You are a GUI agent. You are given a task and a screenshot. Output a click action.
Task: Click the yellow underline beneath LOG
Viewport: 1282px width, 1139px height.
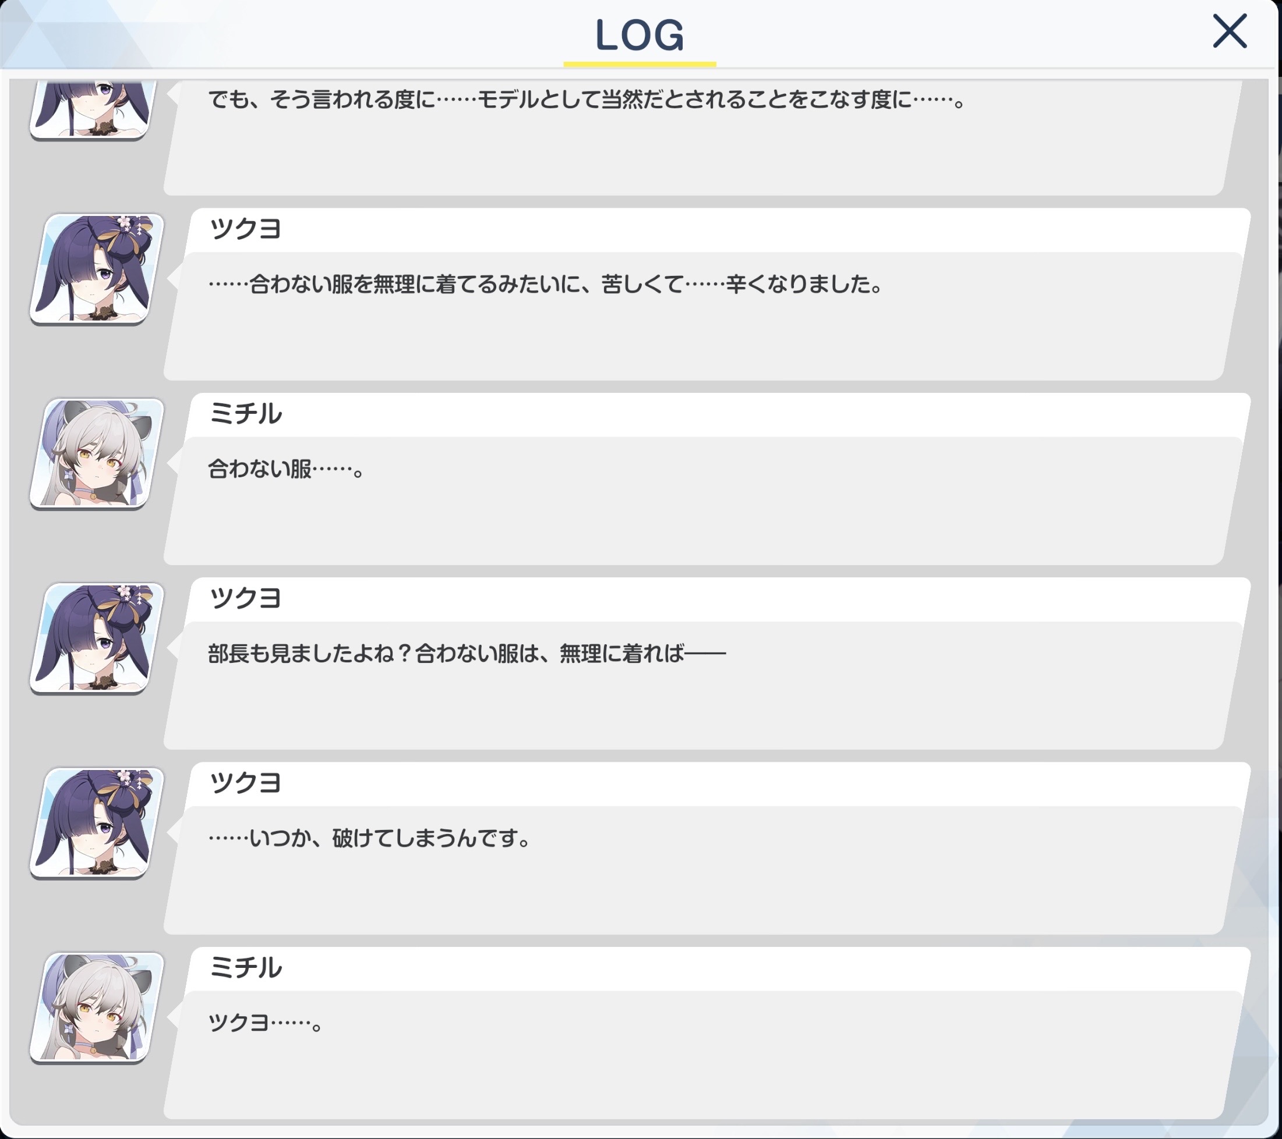tap(639, 64)
